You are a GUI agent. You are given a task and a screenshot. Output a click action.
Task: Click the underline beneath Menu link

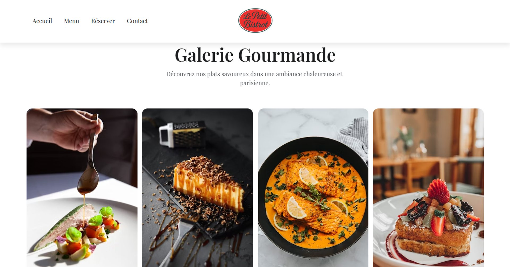(x=71, y=26)
